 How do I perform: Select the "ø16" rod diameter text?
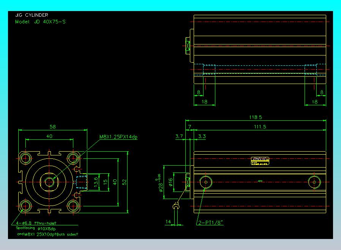point(171,182)
